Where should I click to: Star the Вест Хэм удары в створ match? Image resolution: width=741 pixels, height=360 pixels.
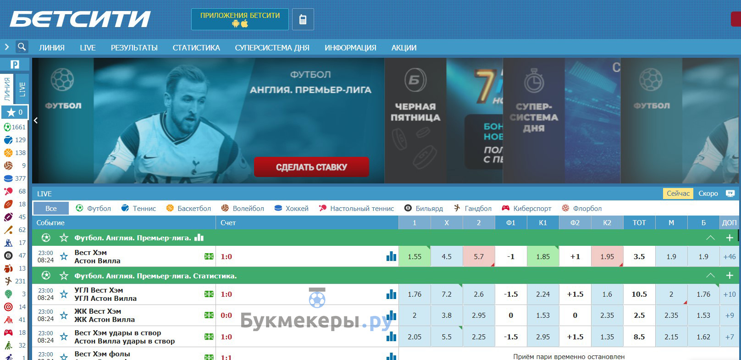(x=64, y=337)
